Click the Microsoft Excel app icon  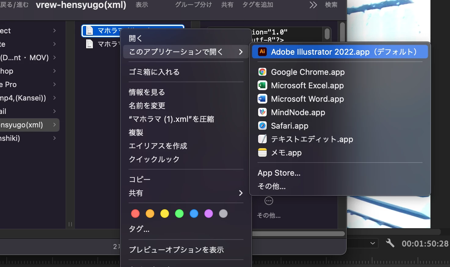pos(262,85)
